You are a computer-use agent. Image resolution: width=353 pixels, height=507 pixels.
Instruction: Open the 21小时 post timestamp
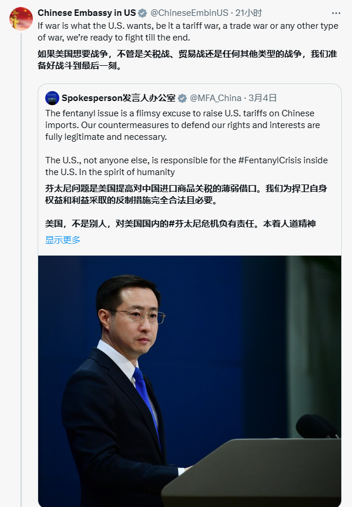[248, 13]
